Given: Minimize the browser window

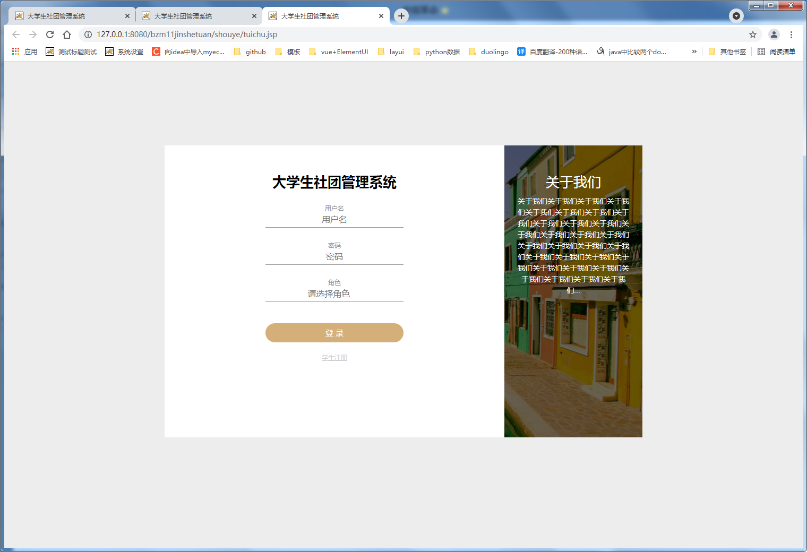Looking at the screenshot, I should (757, 5).
